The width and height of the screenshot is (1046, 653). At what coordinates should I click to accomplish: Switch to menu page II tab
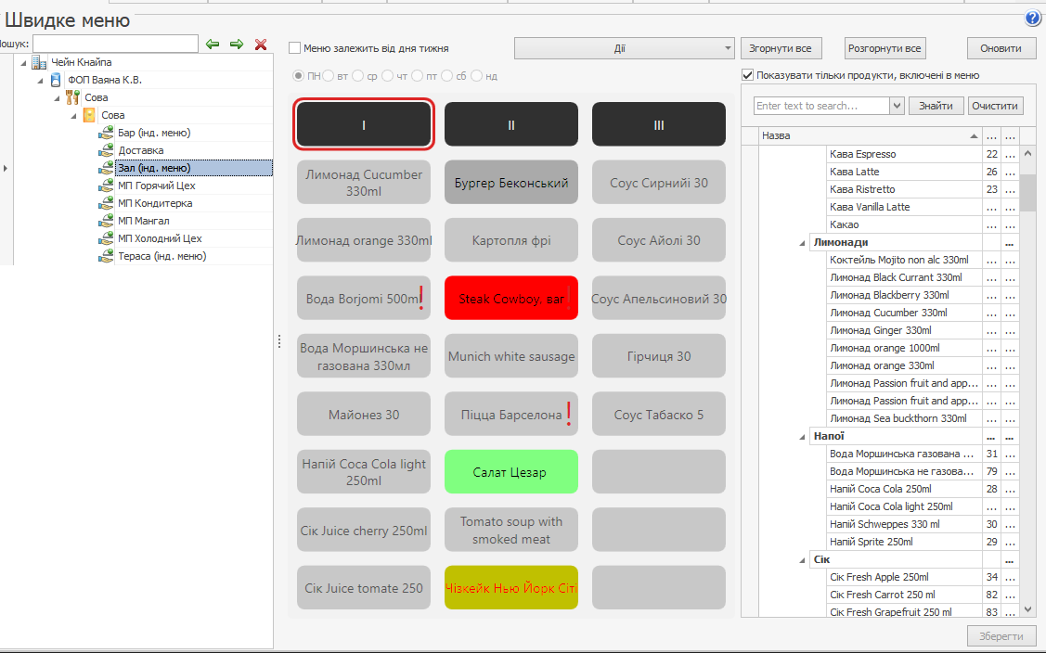coord(511,124)
